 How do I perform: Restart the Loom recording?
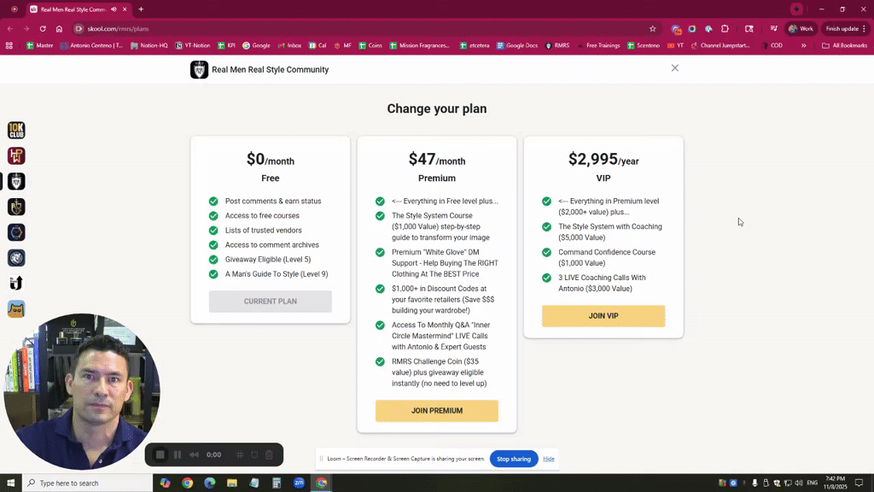click(254, 454)
